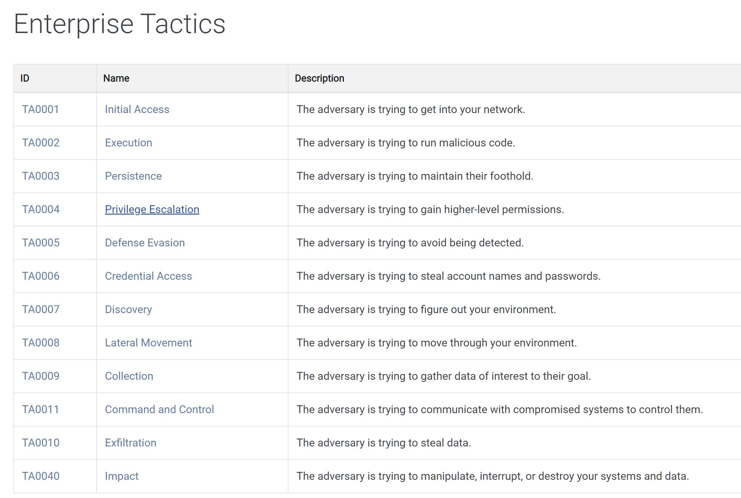Open the TA0004 ID link
Viewport: 741px width, 498px height.
41,209
